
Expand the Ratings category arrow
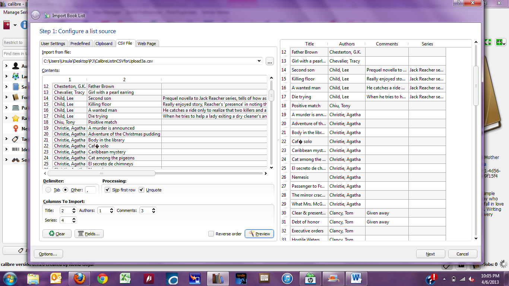(x=6, y=118)
